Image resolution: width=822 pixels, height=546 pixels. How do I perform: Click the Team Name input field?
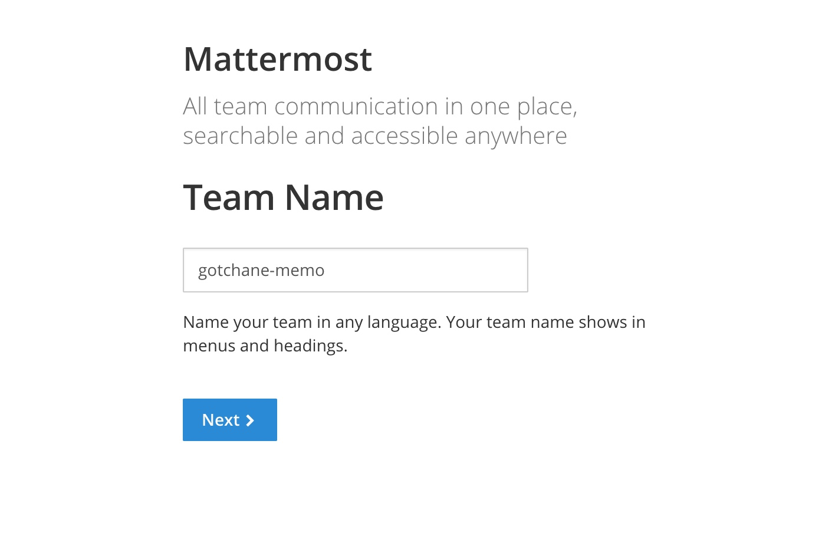click(x=356, y=270)
